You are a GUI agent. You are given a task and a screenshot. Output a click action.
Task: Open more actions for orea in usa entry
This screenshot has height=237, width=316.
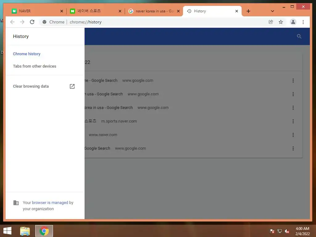(293, 108)
